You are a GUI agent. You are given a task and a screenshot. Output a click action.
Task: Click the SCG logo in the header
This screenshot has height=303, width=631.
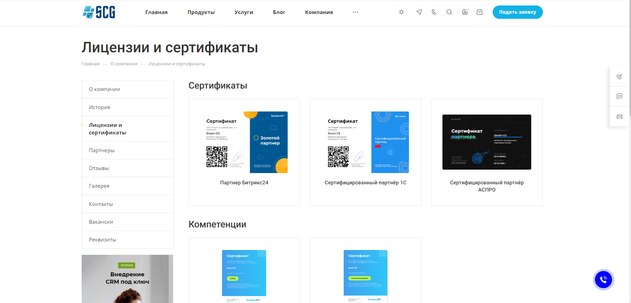point(99,12)
